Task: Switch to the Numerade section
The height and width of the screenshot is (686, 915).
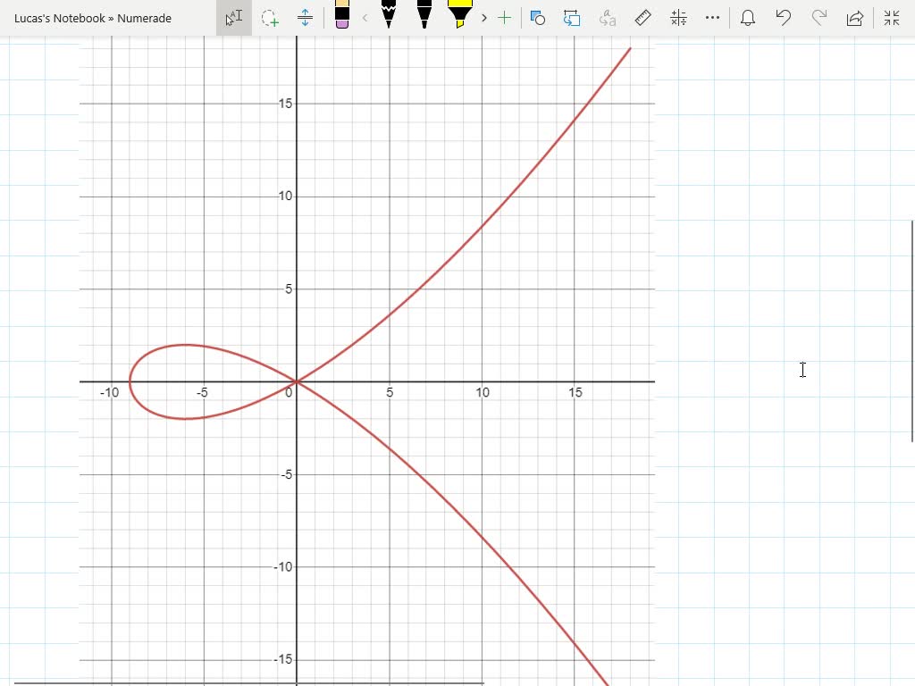Action: click(143, 18)
